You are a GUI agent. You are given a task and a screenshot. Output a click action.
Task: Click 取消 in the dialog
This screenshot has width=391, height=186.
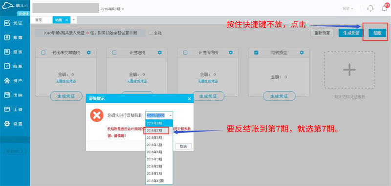click(x=183, y=146)
